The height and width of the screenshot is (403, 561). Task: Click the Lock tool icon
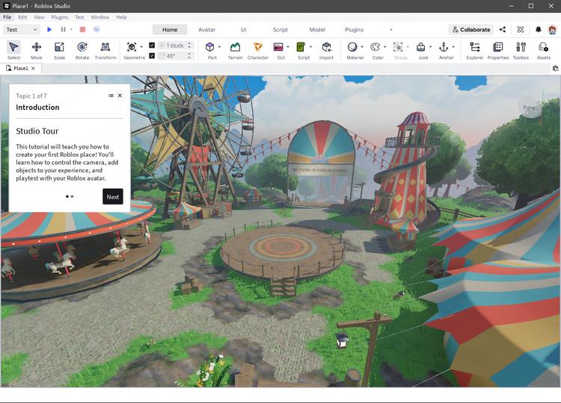pyautogui.click(x=420, y=47)
